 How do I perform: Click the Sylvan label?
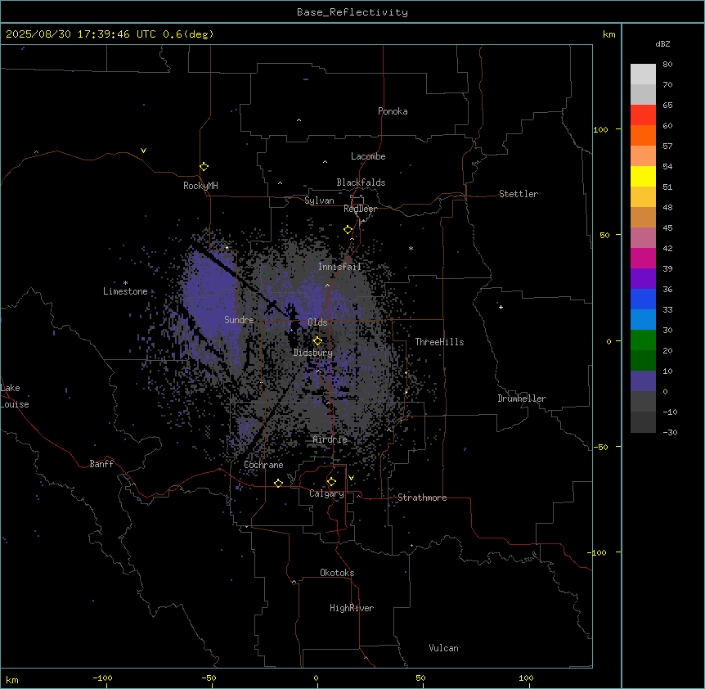[x=319, y=200]
